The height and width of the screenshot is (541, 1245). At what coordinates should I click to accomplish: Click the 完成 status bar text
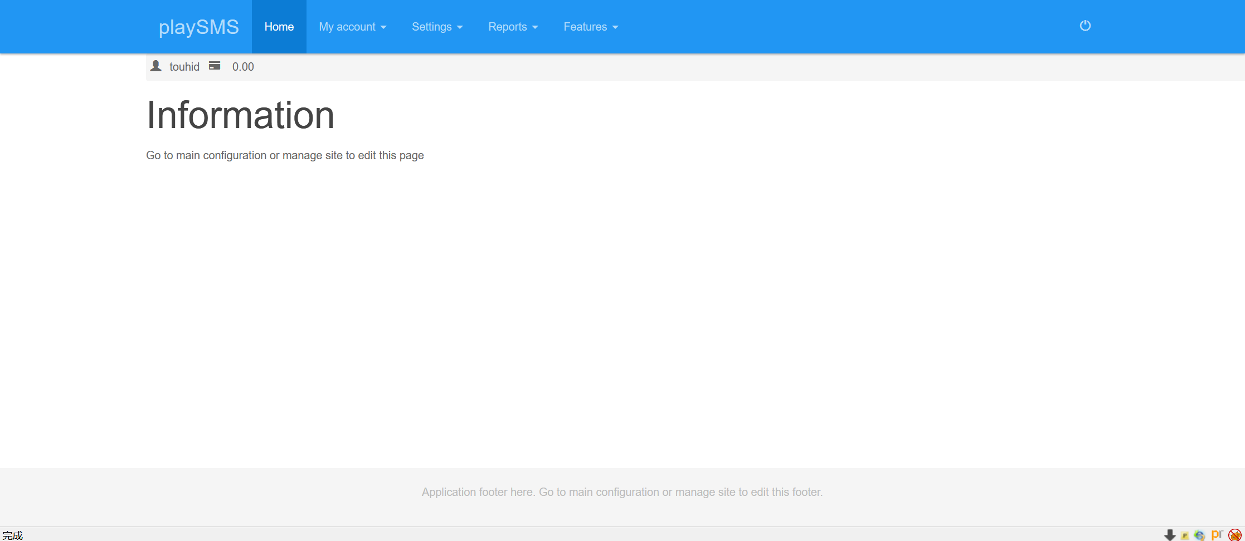tap(13, 535)
